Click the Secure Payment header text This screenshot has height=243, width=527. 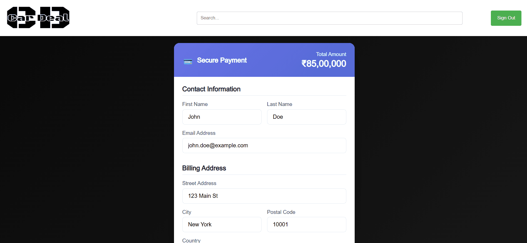pos(222,60)
